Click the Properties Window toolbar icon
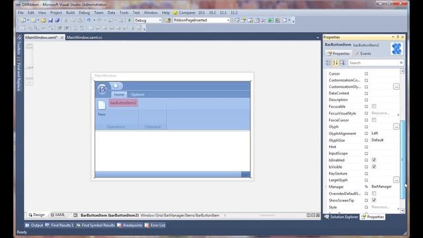The width and height of the screenshot is (423, 238). pos(243,20)
